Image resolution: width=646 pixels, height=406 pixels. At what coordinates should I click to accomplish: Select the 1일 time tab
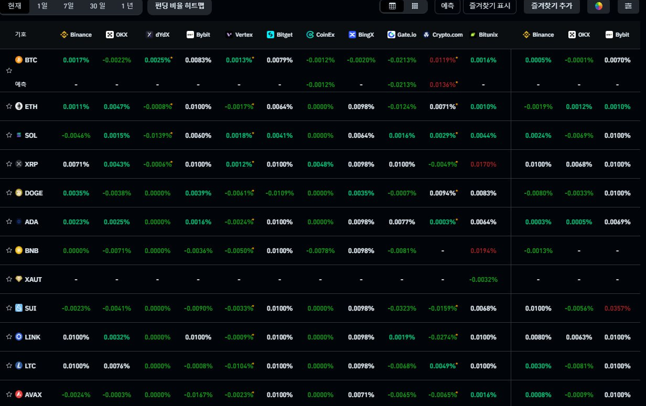(x=42, y=6)
